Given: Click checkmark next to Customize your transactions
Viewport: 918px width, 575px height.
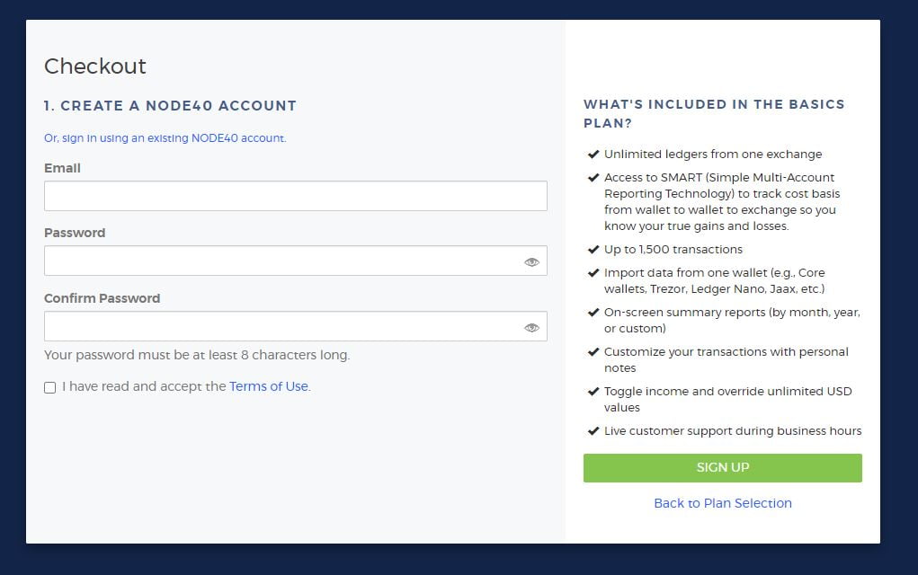Looking at the screenshot, I should [x=593, y=352].
